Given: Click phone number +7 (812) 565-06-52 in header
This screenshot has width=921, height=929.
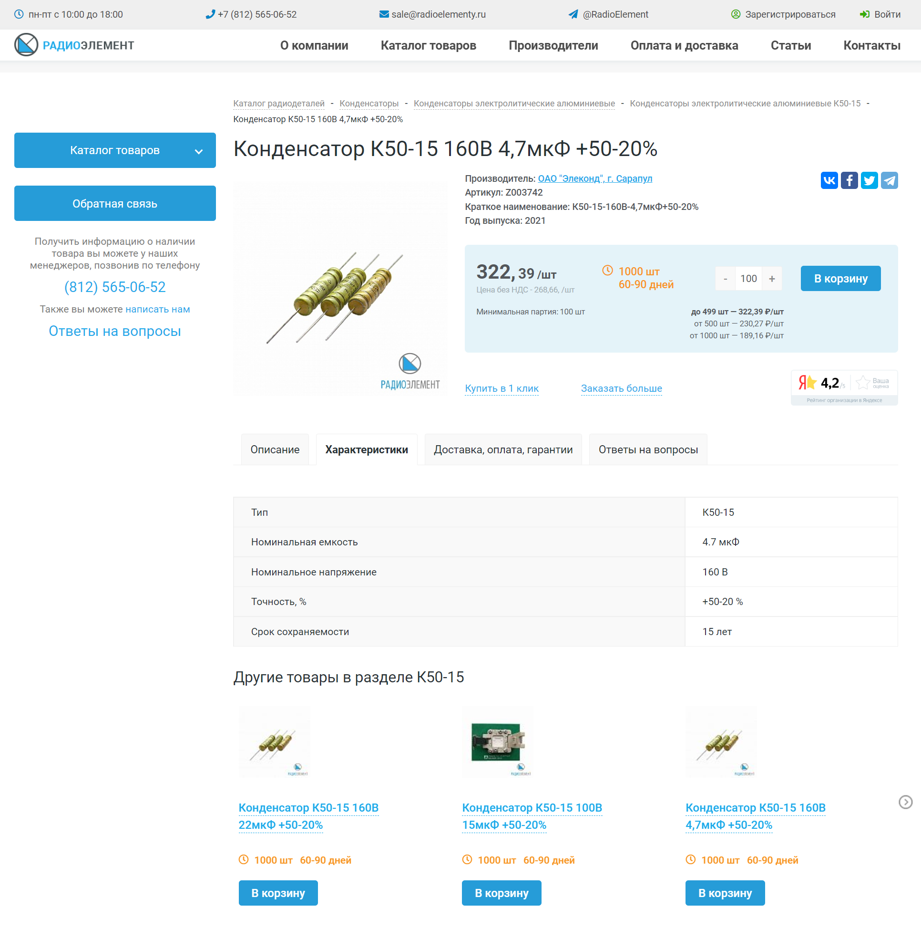Looking at the screenshot, I should [257, 14].
